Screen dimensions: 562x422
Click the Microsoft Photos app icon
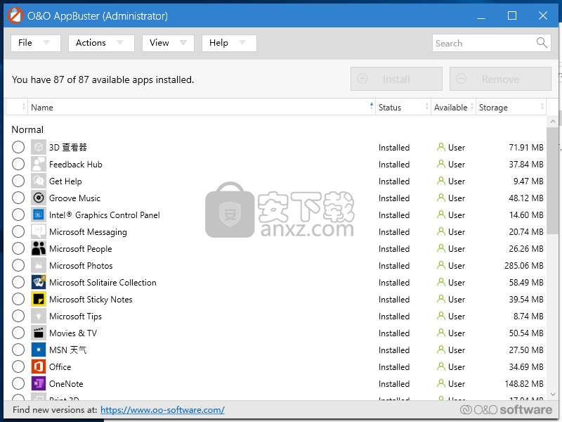pyautogui.click(x=39, y=265)
